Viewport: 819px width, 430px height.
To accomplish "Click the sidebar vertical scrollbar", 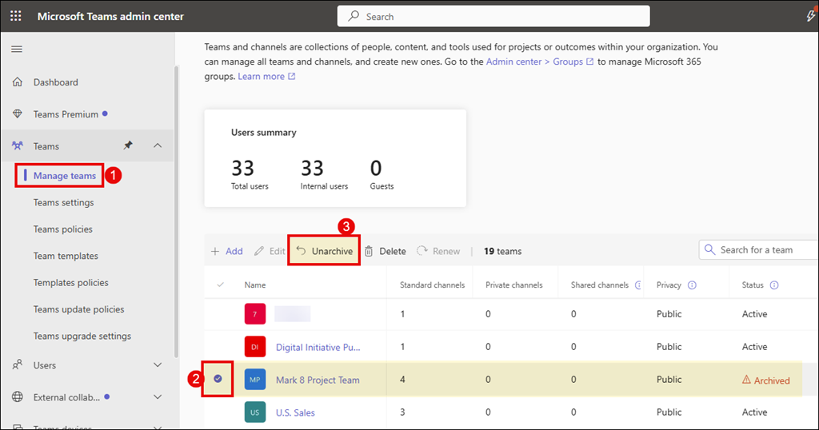I will [x=177, y=211].
